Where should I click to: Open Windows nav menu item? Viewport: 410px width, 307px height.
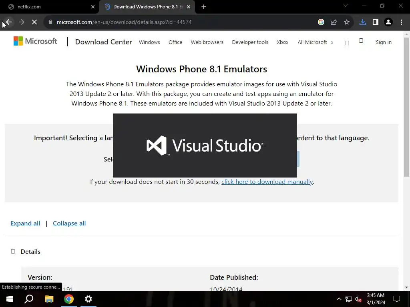[149, 42]
